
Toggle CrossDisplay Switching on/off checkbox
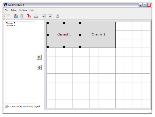point(6,107)
